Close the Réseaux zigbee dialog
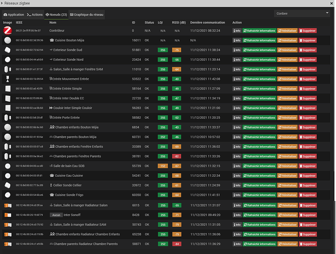The height and width of the screenshot is (254, 336). (x=331, y=3)
